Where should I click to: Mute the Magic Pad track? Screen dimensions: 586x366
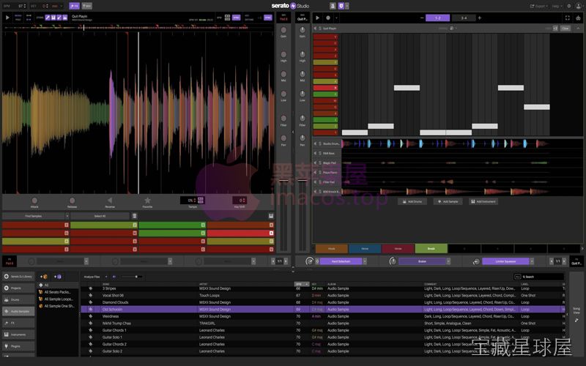(315, 163)
